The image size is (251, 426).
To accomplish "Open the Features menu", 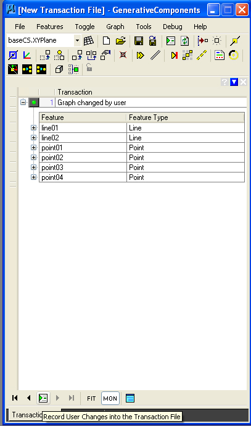I will click(49, 27).
